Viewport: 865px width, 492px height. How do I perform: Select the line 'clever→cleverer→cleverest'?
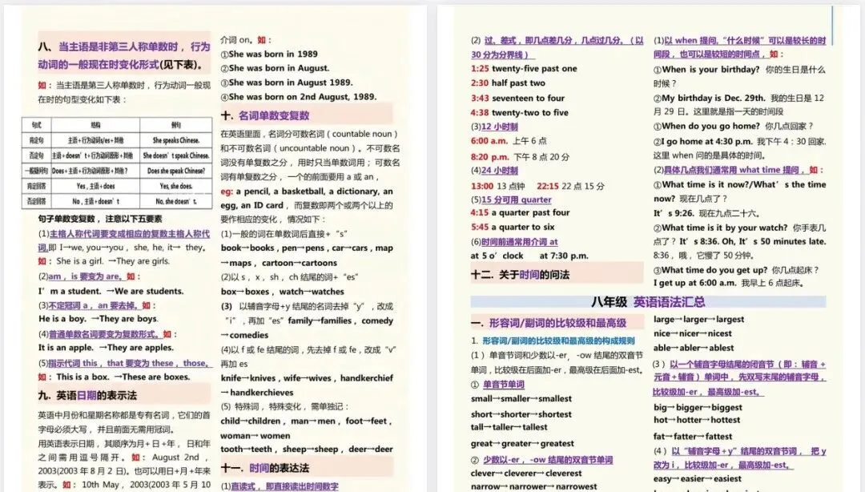tap(526, 474)
